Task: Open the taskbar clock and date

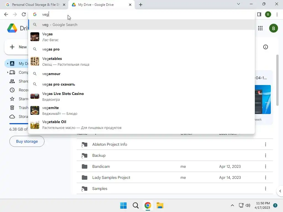Action: tap(263, 205)
